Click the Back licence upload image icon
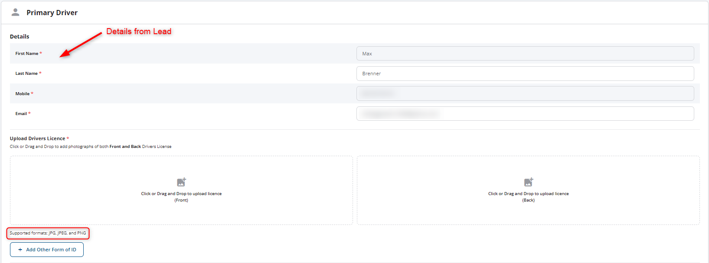The width and height of the screenshot is (709, 263). [528, 182]
